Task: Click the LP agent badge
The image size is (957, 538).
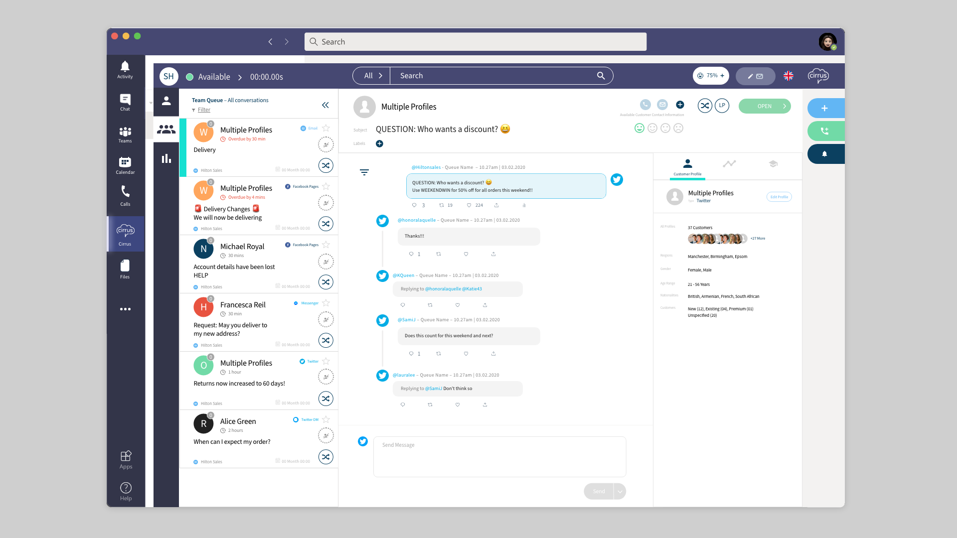Action: coord(722,106)
